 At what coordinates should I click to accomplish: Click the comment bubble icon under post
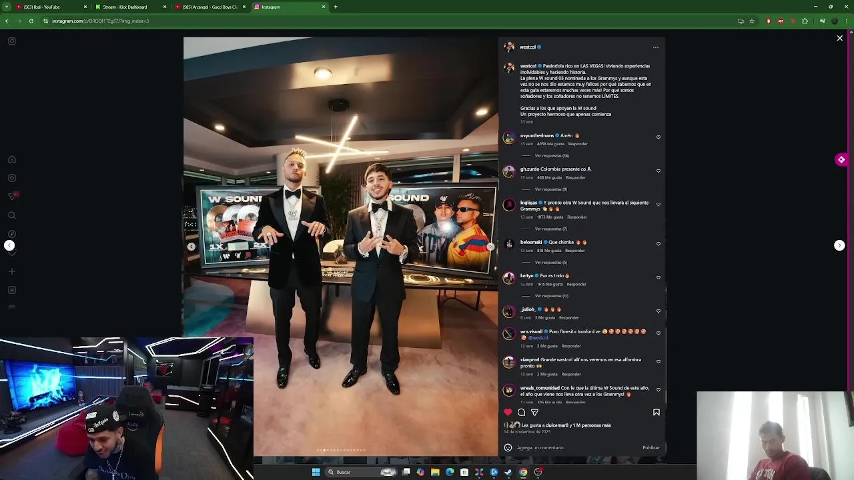pyautogui.click(x=521, y=412)
